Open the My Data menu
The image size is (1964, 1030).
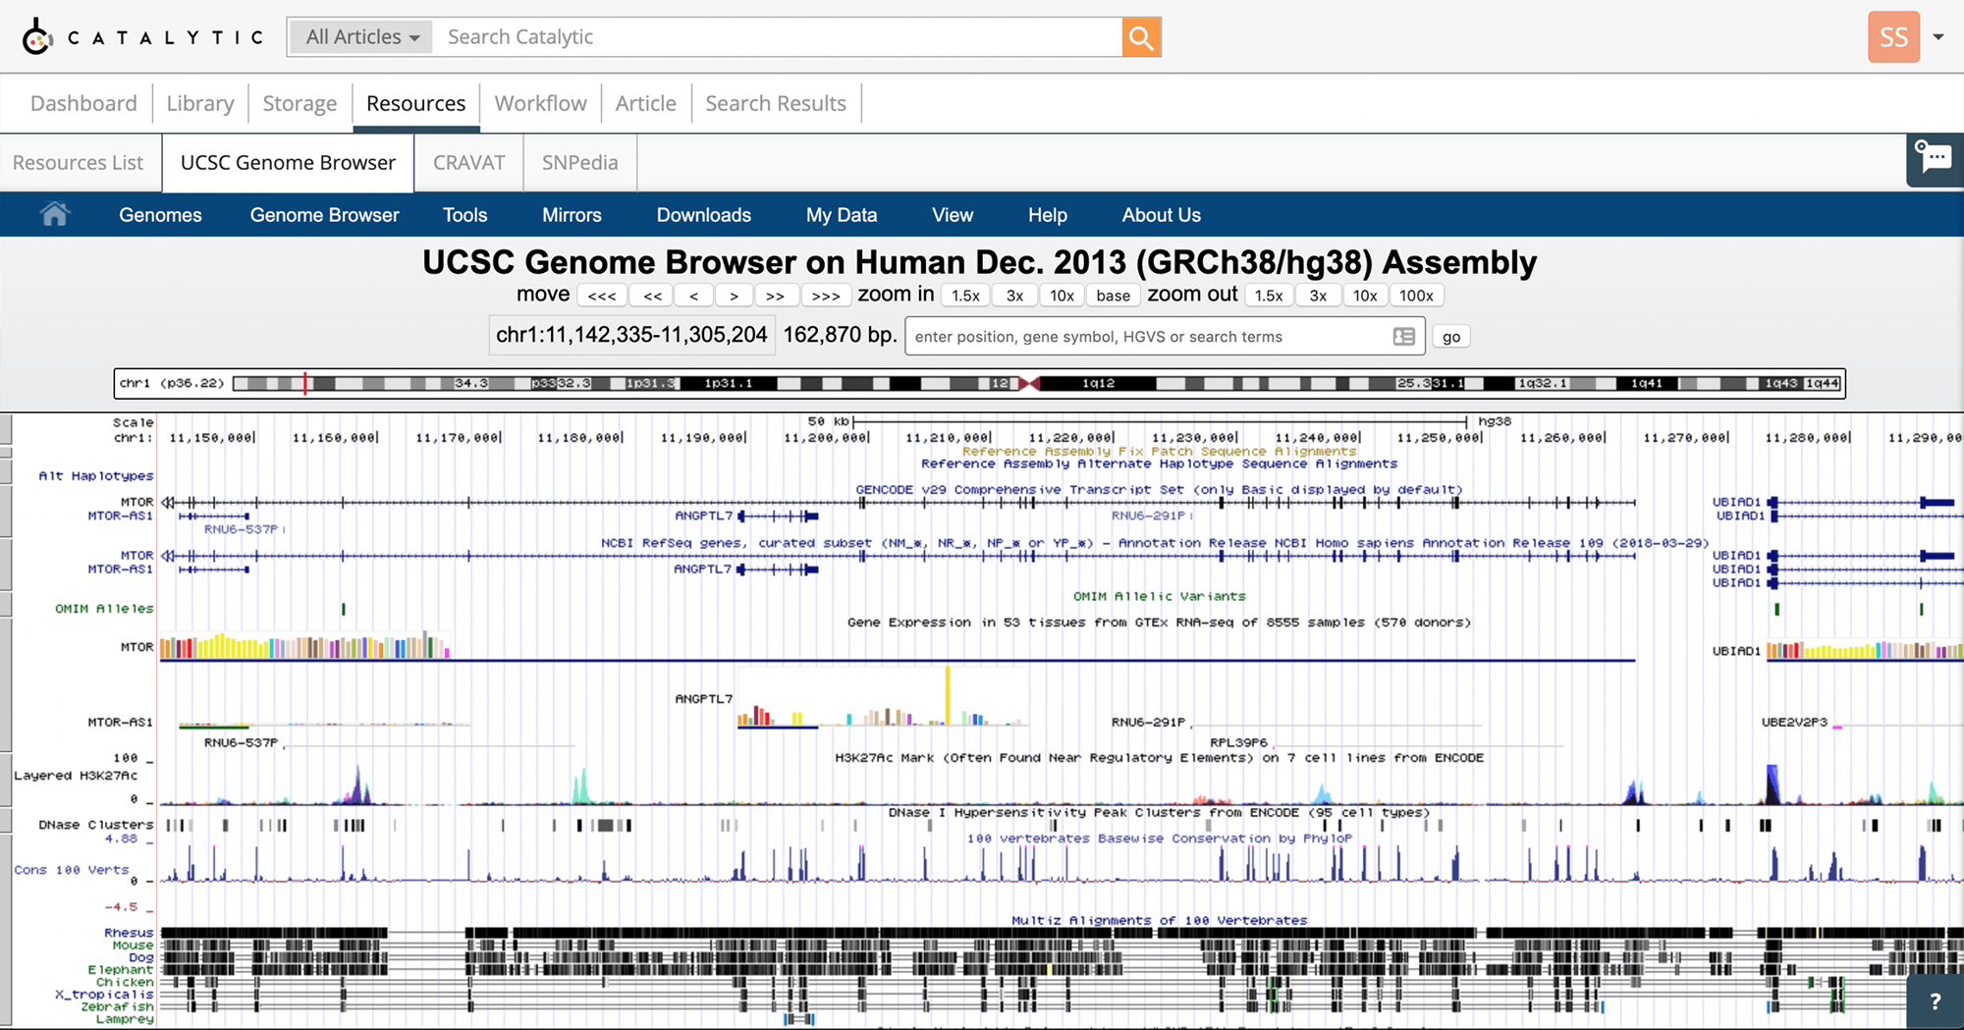point(842,215)
